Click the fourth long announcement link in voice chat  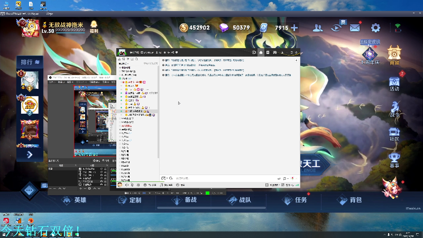(227, 75)
